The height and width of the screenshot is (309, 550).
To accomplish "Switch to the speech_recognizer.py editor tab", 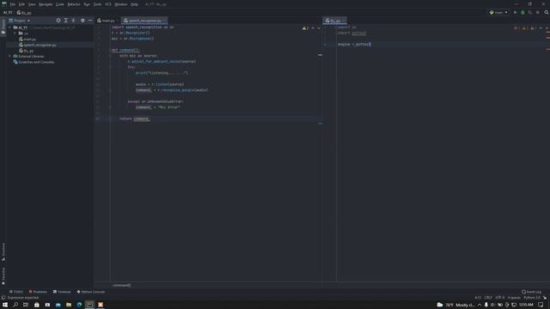I will [x=144, y=21].
